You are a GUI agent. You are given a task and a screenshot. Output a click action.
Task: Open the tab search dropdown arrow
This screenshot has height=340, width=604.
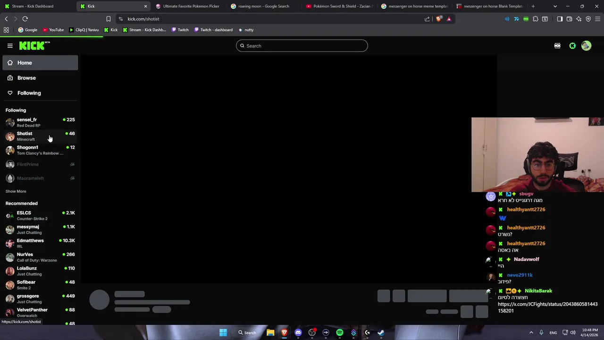[555, 6]
